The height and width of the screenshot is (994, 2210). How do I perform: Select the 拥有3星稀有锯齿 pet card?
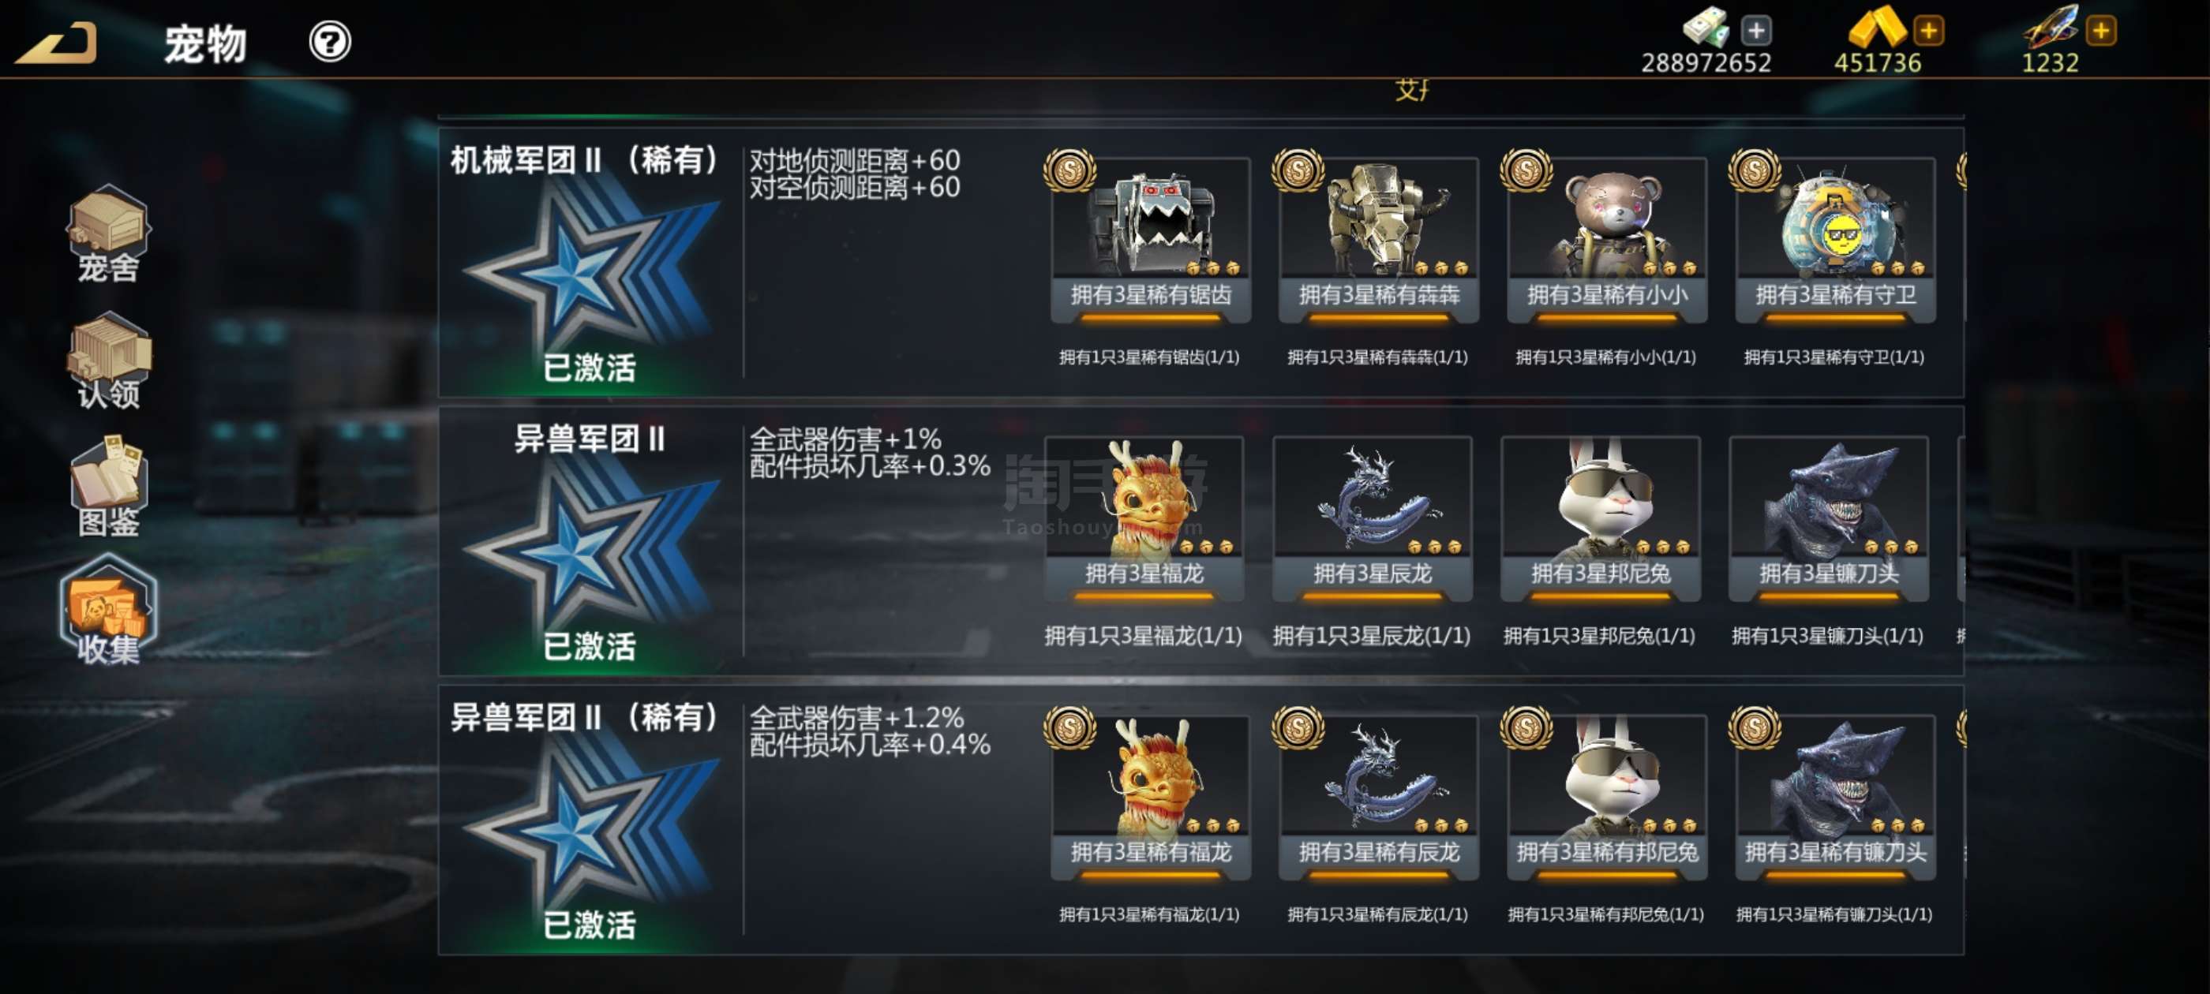click(1150, 240)
